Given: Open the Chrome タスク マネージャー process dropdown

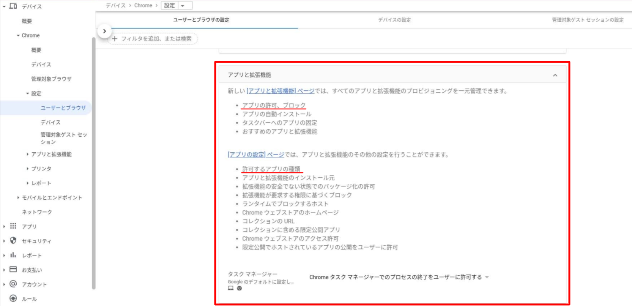Looking at the screenshot, I should [399, 277].
